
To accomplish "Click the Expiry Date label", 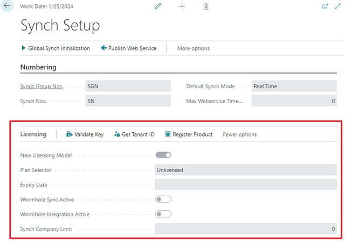I will point(33,185).
